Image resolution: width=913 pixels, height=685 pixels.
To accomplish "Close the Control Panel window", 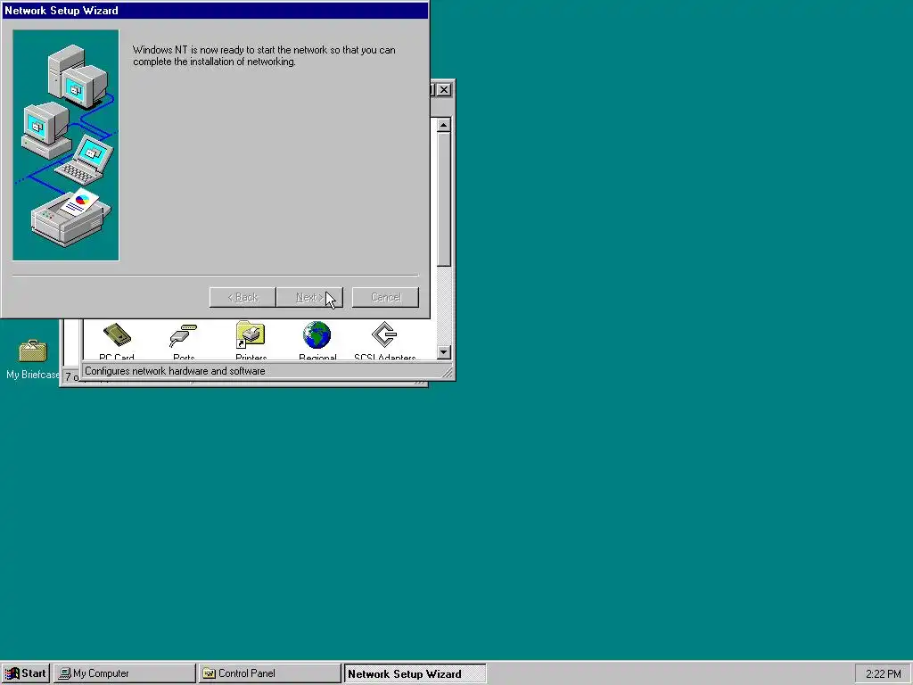I will click(x=444, y=90).
